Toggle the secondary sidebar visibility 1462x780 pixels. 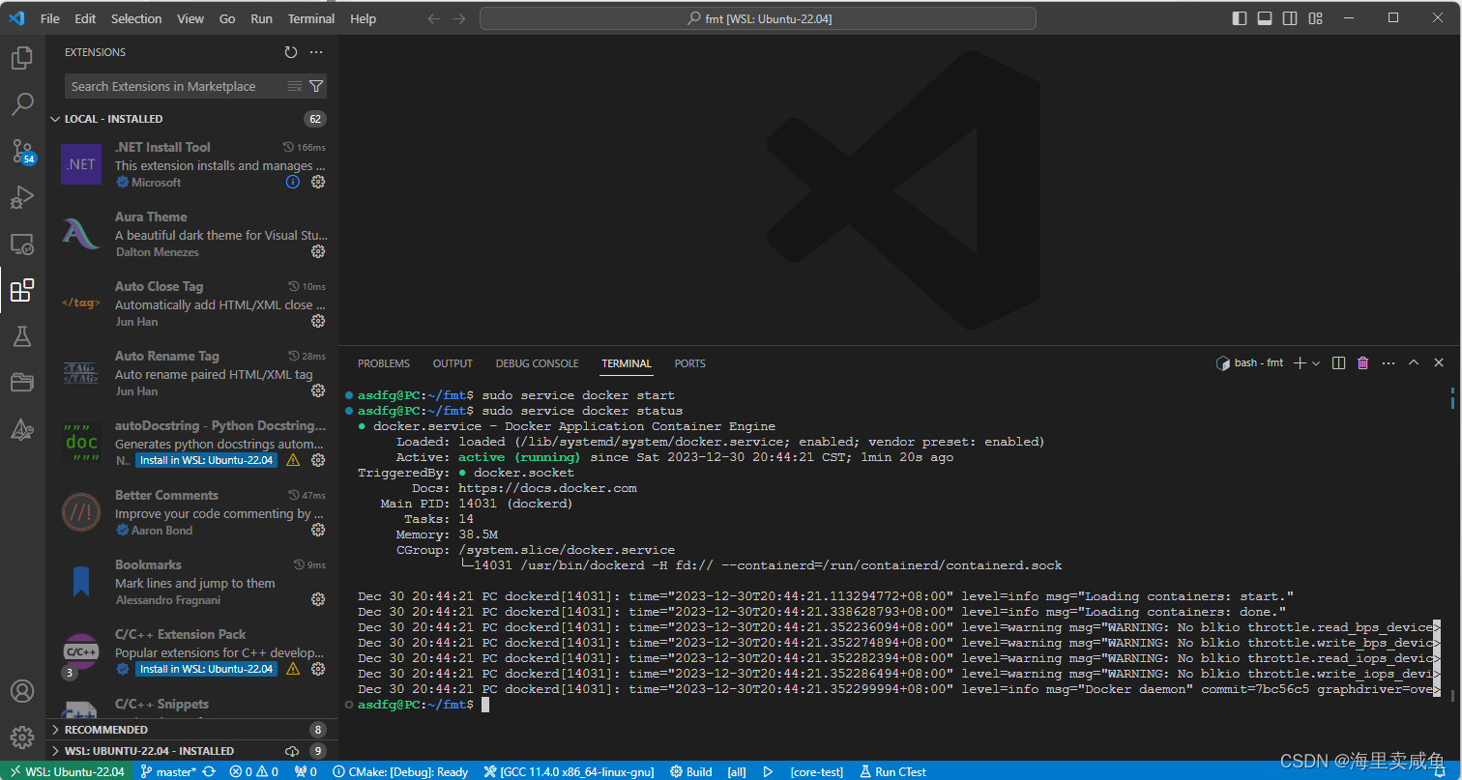tap(1289, 17)
